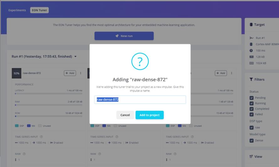Cancel the add impulse dialog
279x167 pixels.
click(125, 115)
